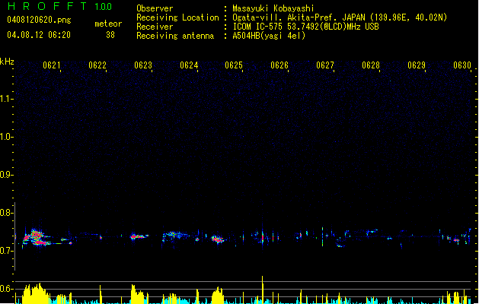Click the 'Observer' field label
Screen dimensions: 479x304
(x=155, y=8)
